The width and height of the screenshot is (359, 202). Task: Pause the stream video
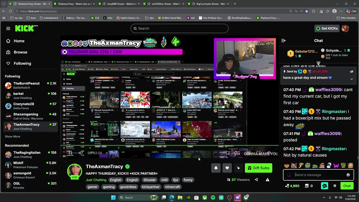click(70, 153)
